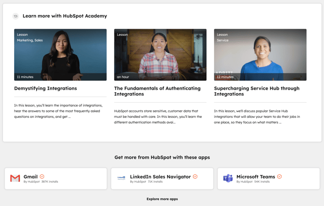The image size is (324, 206).
Task: Click description mentioning popular Service Hub integrations
Action: [x=257, y=116]
